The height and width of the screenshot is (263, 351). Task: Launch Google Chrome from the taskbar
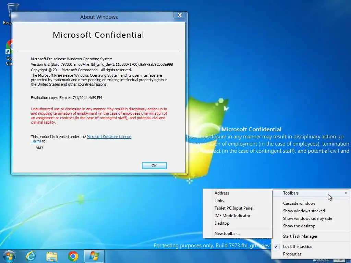73,256
